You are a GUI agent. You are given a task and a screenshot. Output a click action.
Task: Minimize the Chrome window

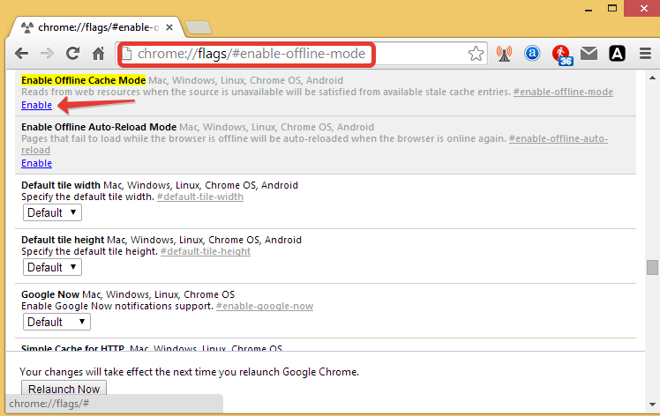589,9
